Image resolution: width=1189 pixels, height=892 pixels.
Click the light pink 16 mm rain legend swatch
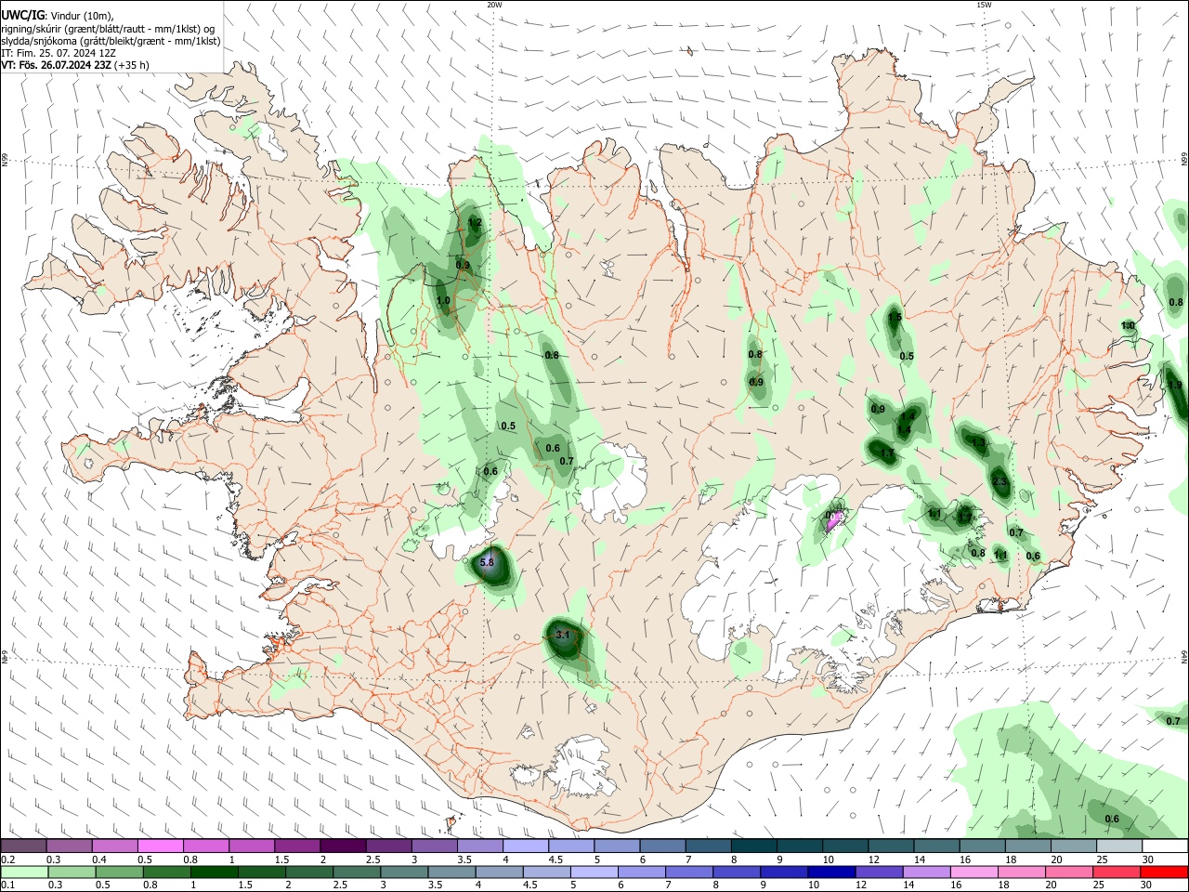[975, 872]
